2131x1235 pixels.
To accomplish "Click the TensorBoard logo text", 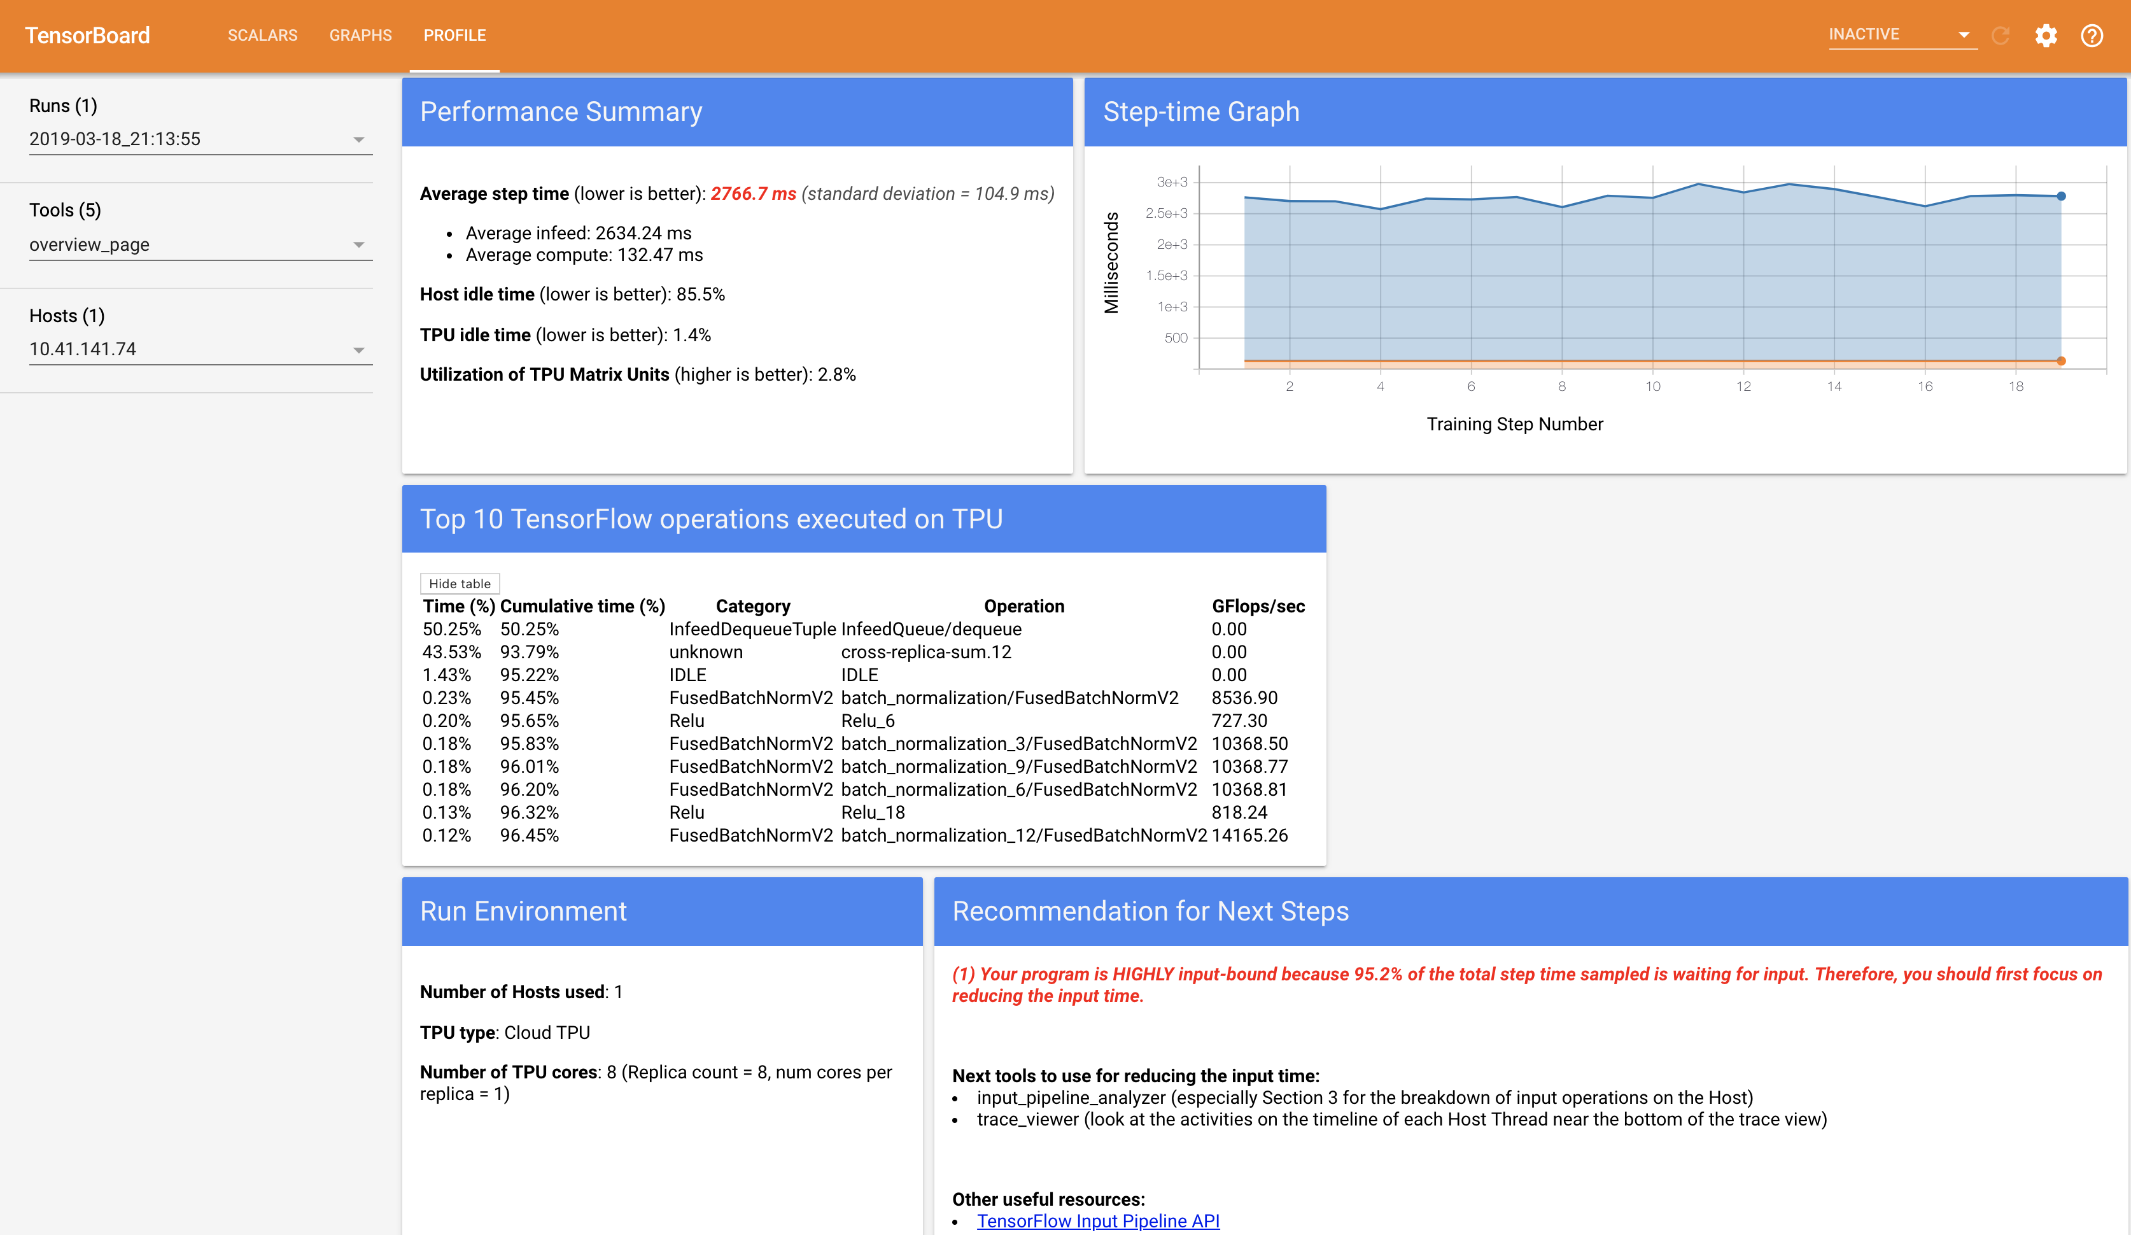I will pos(87,36).
